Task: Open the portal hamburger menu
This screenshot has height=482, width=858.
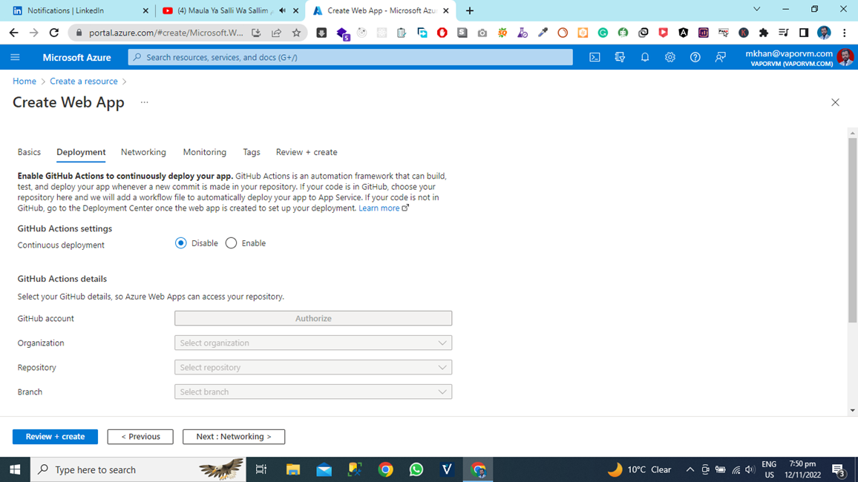Action: tap(15, 57)
